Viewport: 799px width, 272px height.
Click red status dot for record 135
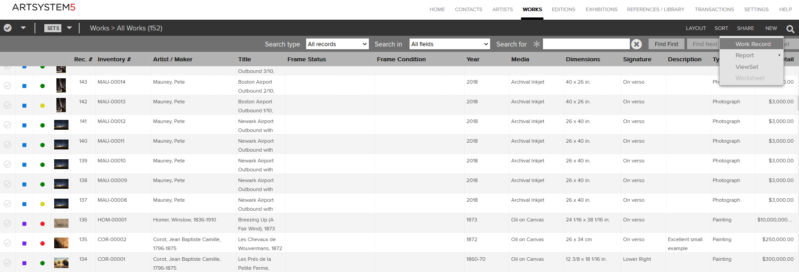[43, 243]
